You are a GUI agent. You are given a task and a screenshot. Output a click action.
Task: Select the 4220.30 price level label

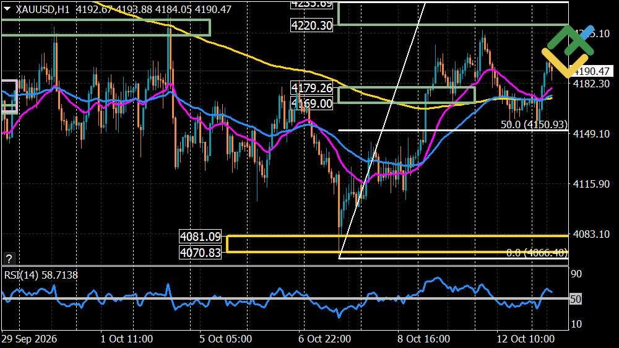(x=312, y=25)
